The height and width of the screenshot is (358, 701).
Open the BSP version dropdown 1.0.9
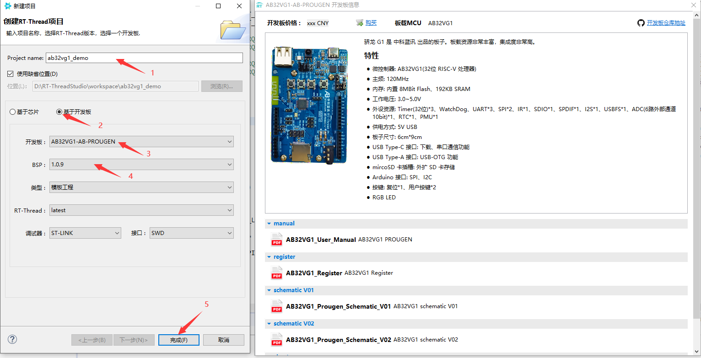(142, 165)
